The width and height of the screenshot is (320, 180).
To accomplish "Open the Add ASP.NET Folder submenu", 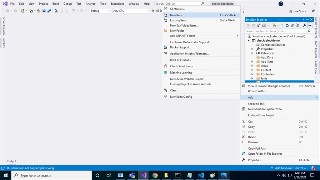I will 201,36.
